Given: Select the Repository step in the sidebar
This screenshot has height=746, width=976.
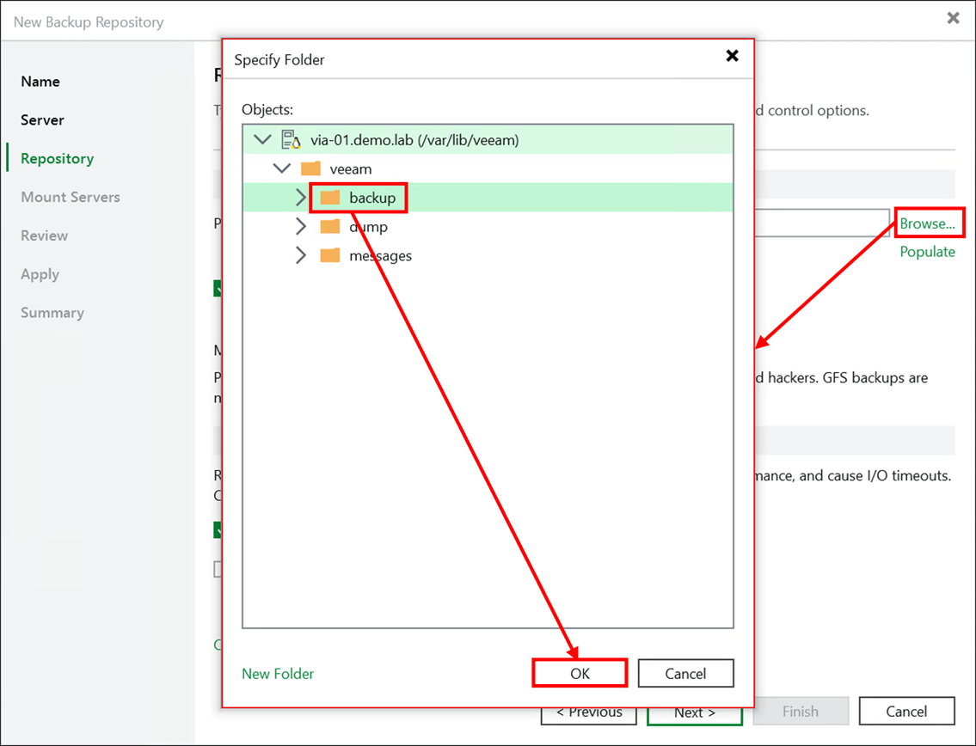Looking at the screenshot, I should click(x=57, y=158).
